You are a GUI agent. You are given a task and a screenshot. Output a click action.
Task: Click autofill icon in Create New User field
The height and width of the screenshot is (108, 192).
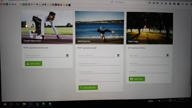tap(67, 55)
